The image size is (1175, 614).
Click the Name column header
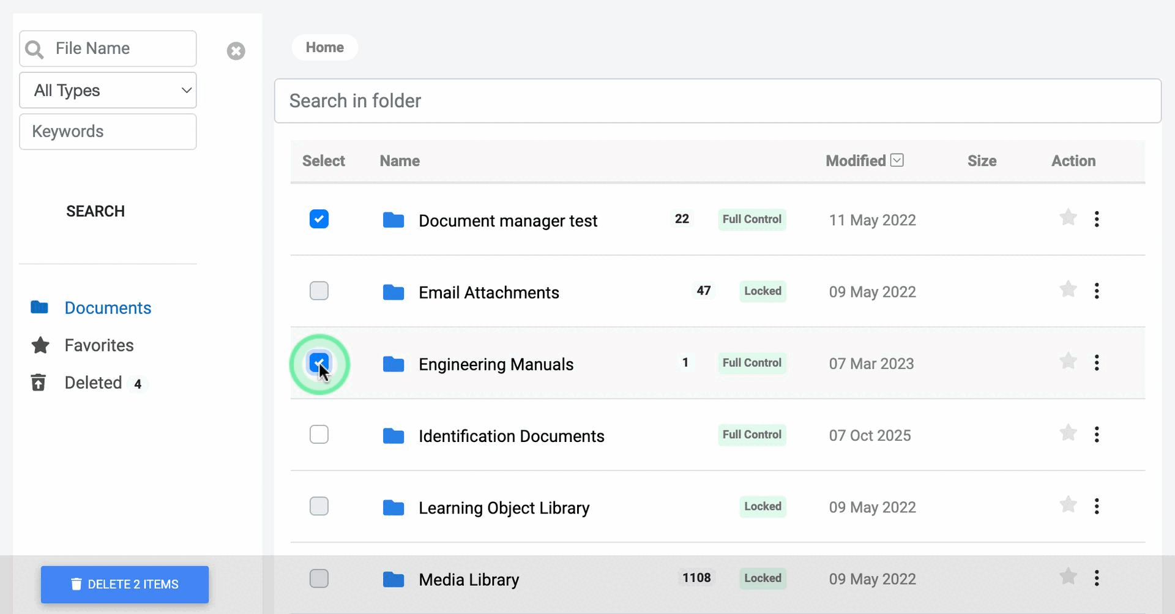tap(400, 161)
